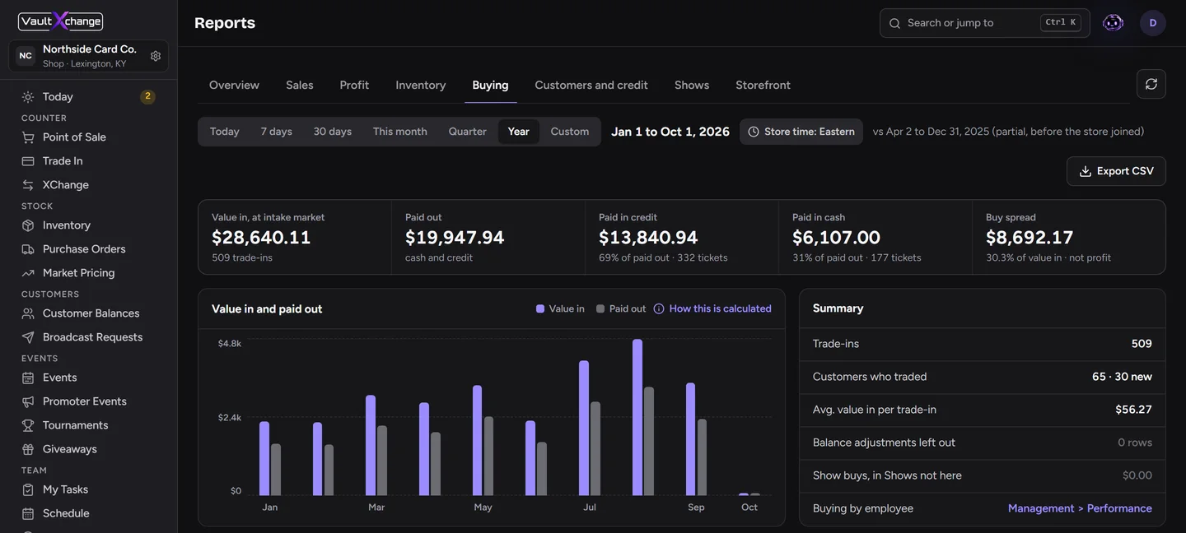This screenshot has height=533, width=1186.
Task: Click the July Value in bar
Action: pos(584,428)
